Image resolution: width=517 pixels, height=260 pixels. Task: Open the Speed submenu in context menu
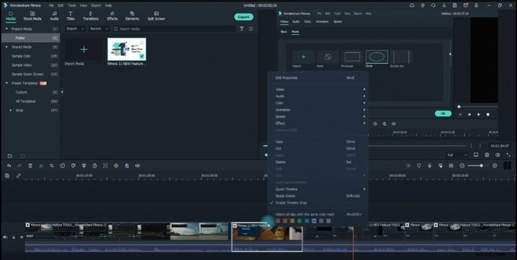(x=317, y=117)
